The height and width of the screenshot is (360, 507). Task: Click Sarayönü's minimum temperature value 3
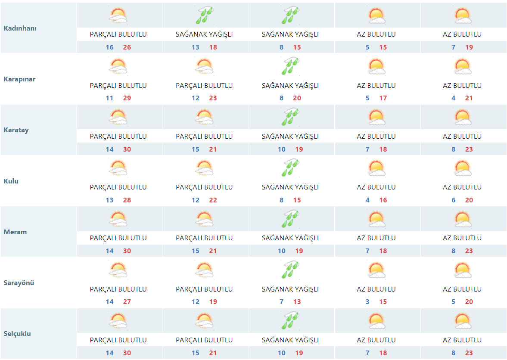[x=367, y=302]
